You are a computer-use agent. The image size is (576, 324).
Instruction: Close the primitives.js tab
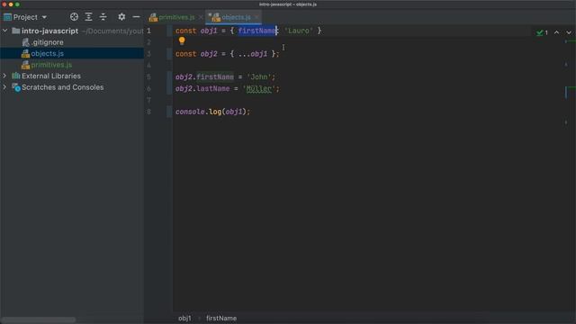201,17
